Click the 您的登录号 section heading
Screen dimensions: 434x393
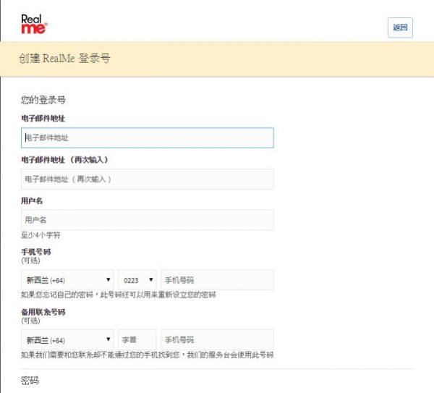point(43,100)
